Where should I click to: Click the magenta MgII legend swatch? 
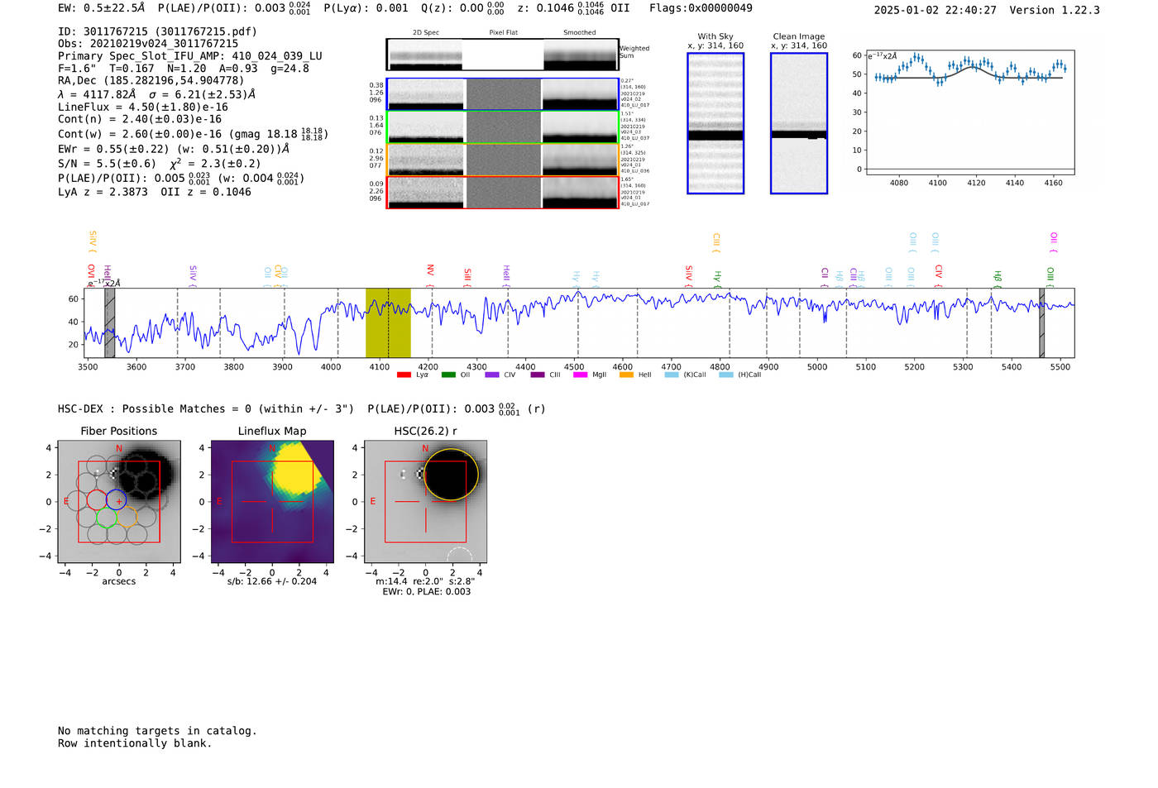tap(580, 375)
